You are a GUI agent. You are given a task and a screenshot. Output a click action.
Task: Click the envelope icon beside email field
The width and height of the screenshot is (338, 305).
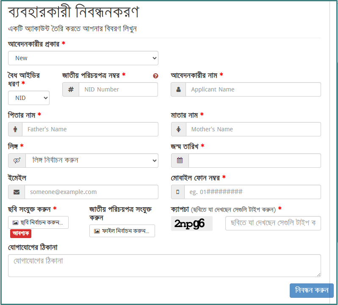pos(17,192)
